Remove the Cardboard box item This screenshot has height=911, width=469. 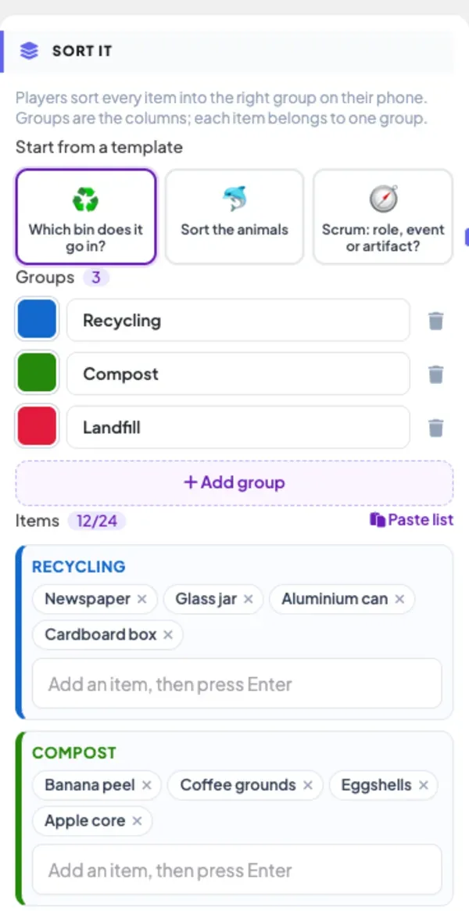pos(168,635)
